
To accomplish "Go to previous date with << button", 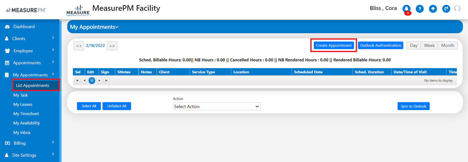I will coord(79,46).
